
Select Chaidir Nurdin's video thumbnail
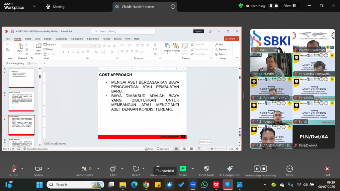(x=271, y=65)
